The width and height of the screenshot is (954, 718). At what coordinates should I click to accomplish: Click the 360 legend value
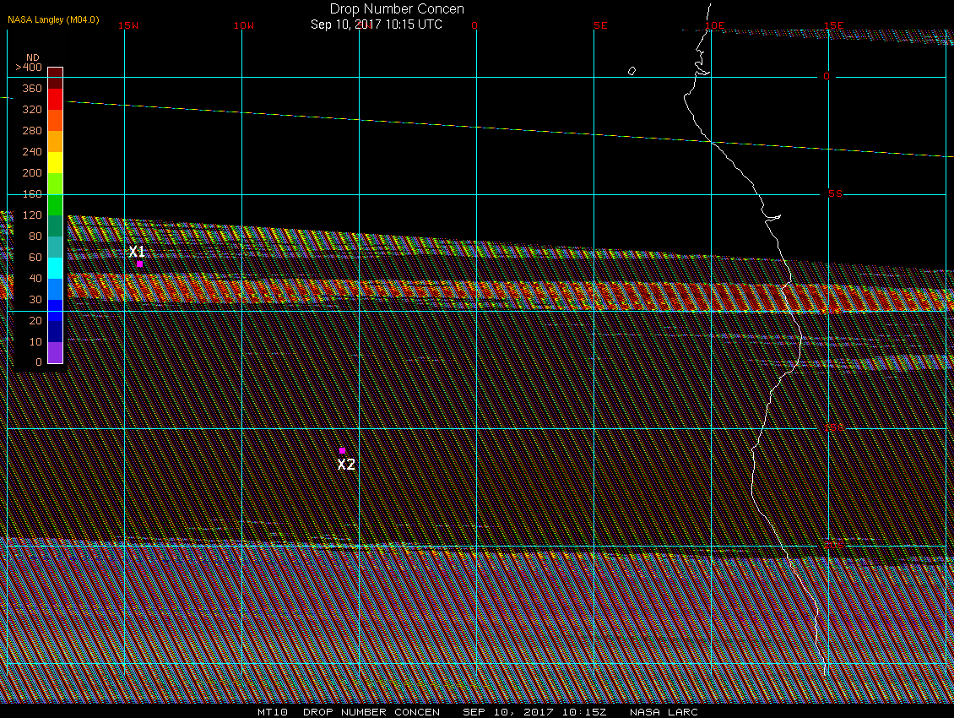[31, 89]
